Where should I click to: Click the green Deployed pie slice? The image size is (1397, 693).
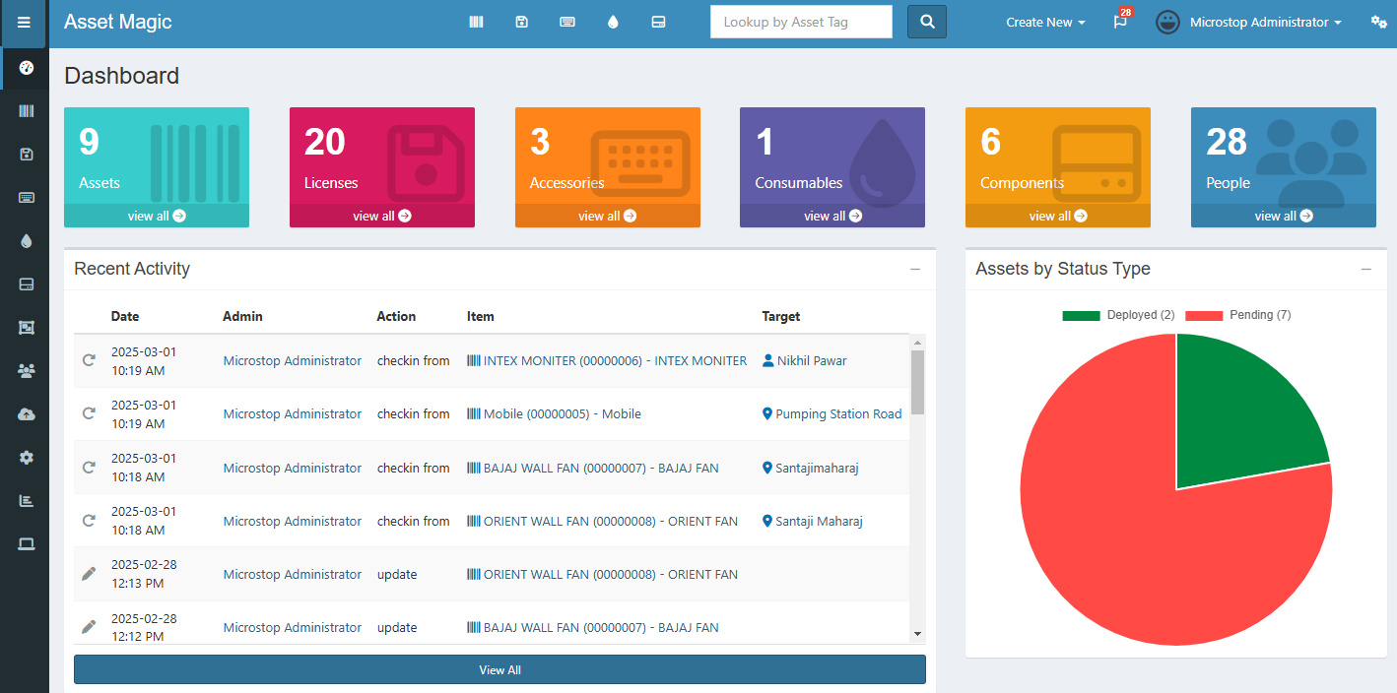[x=1236, y=418]
